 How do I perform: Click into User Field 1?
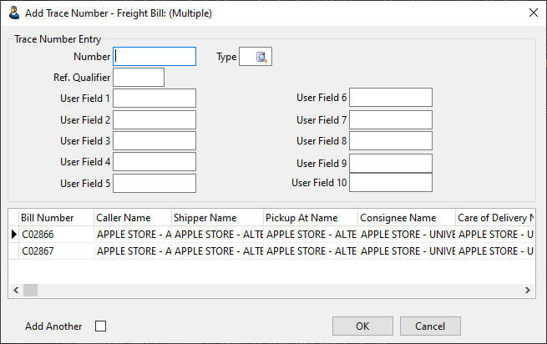(x=154, y=99)
